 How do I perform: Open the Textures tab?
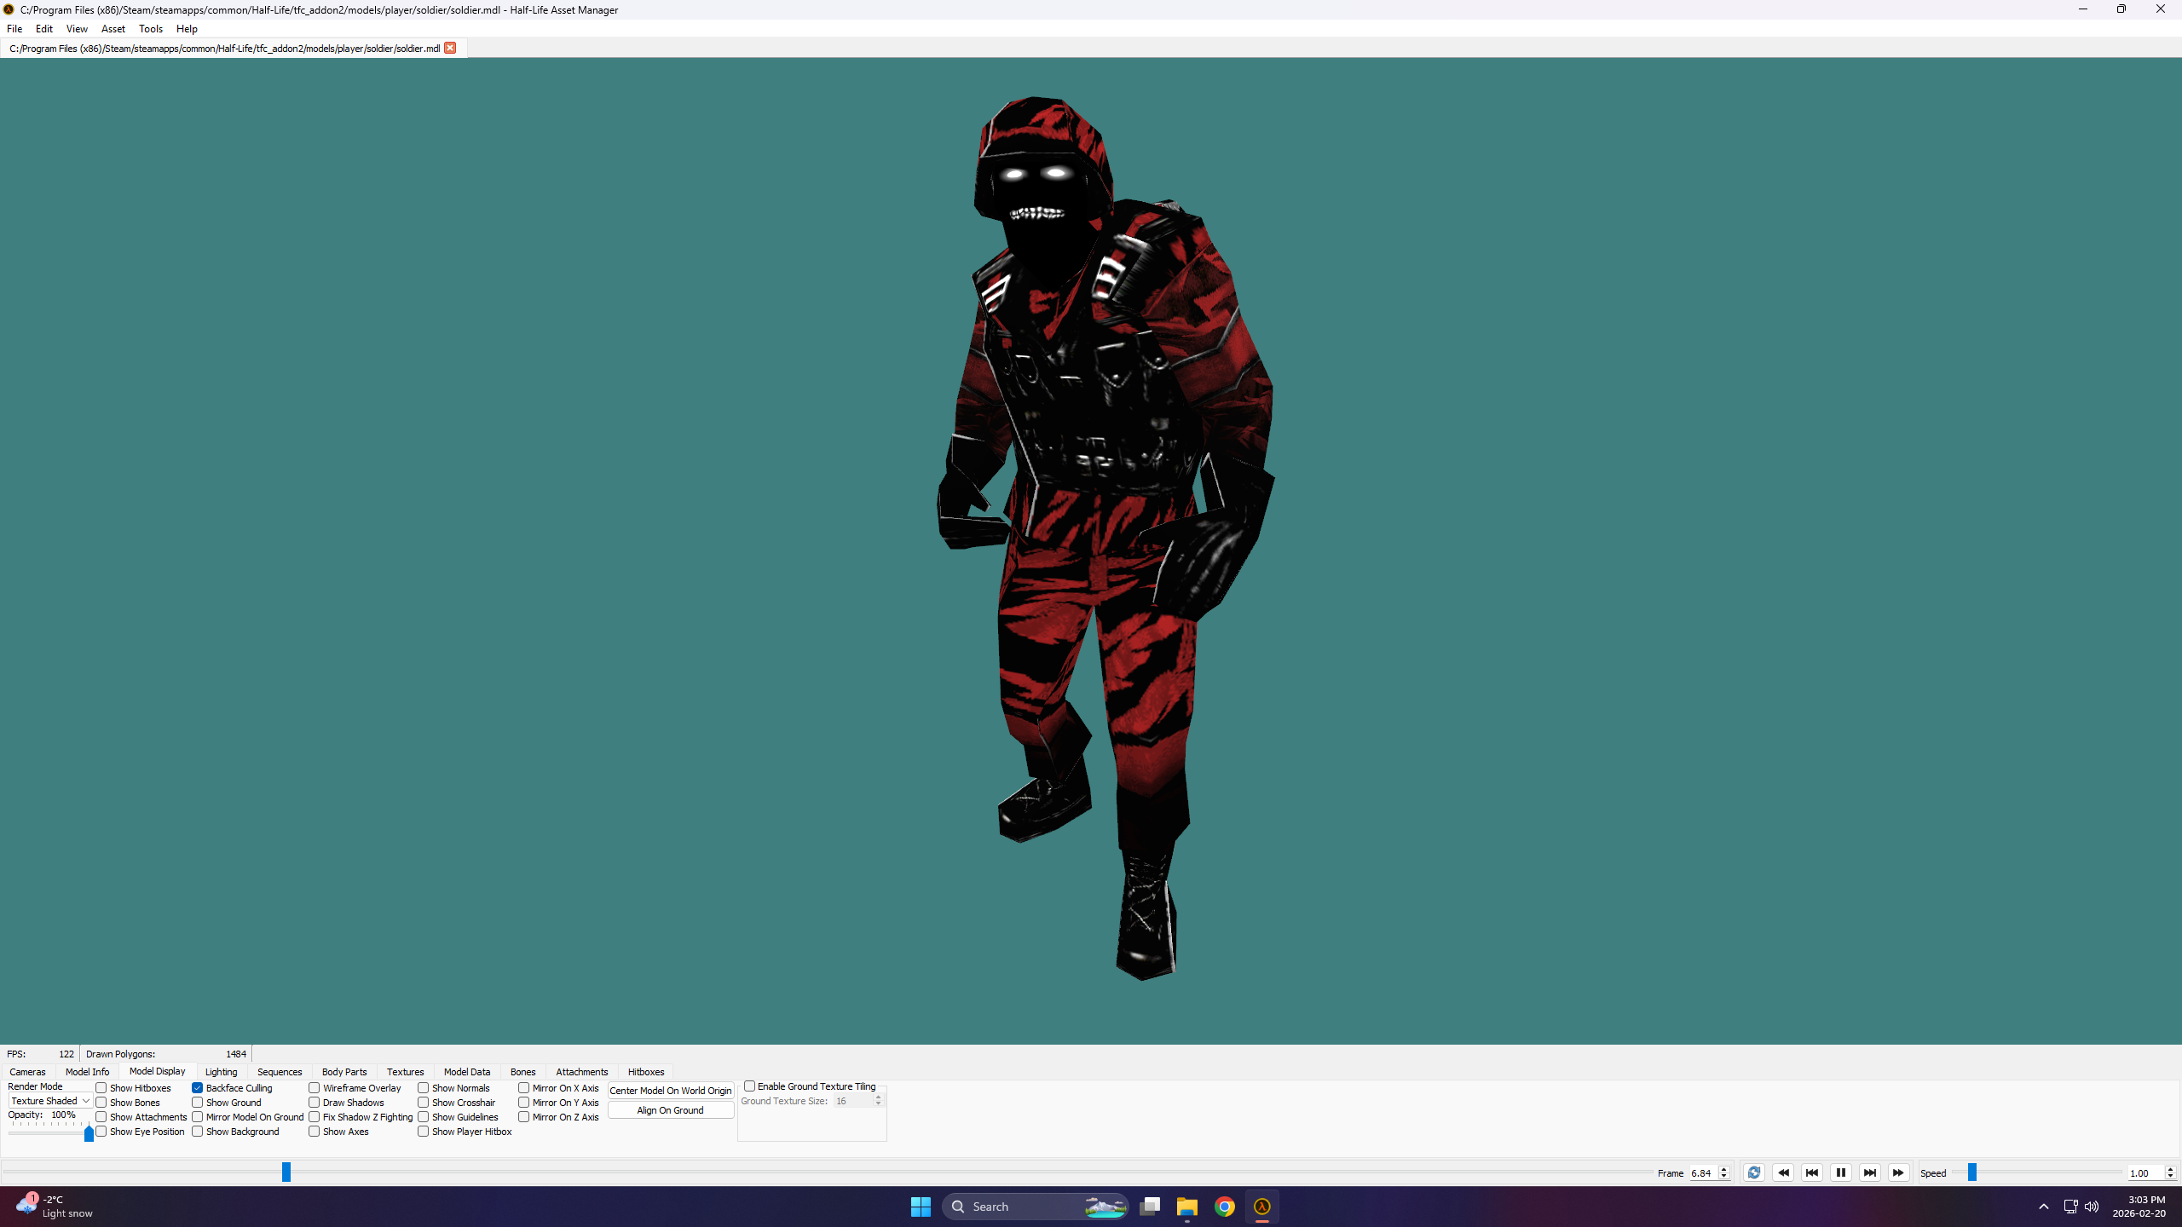(405, 1072)
